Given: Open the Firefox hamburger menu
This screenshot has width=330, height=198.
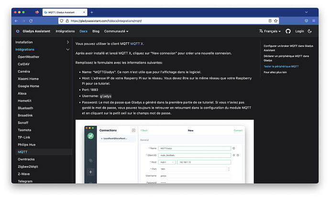Looking at the screenshot, I should click(x=313, y=21).
